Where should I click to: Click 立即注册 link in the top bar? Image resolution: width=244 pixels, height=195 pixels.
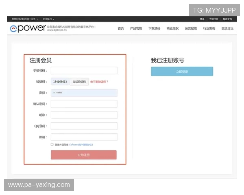[x=213, y=19]
